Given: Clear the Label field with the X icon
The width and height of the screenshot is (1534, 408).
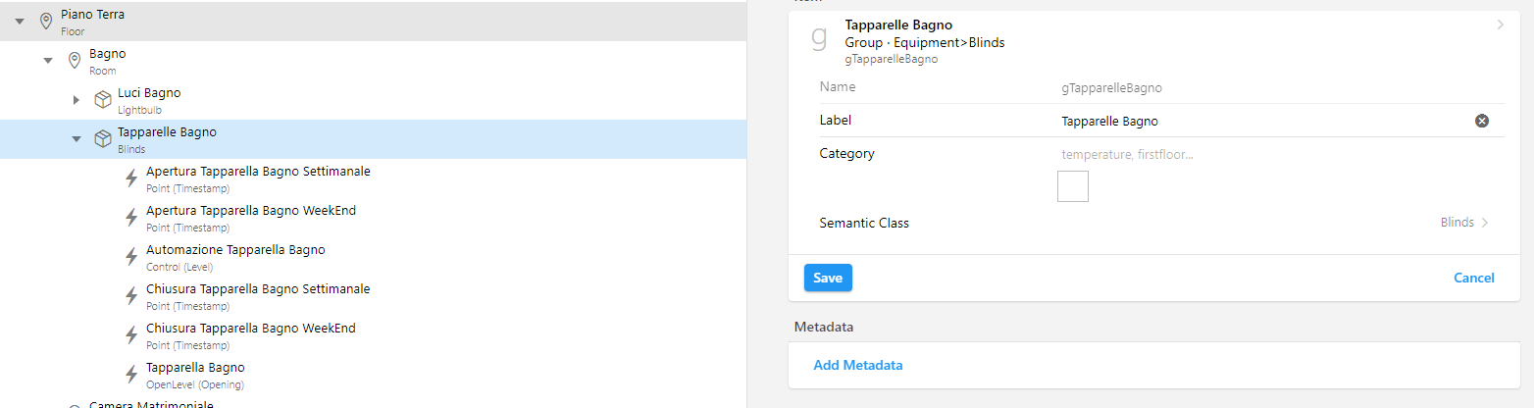Looking at the screenshot, I should tap(1482, 121).
